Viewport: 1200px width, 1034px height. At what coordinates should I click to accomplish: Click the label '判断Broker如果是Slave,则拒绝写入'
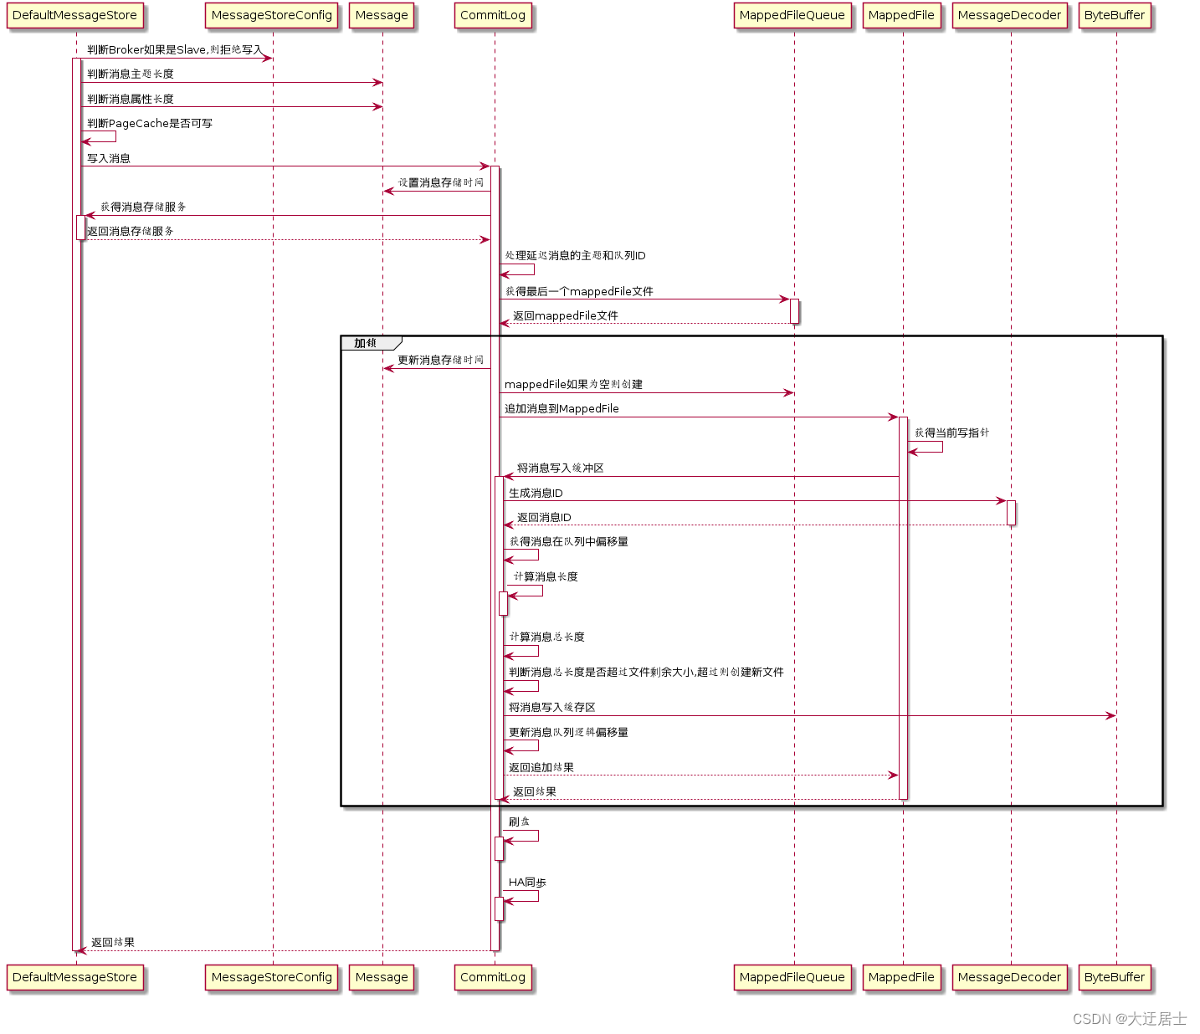coord(174,50)
